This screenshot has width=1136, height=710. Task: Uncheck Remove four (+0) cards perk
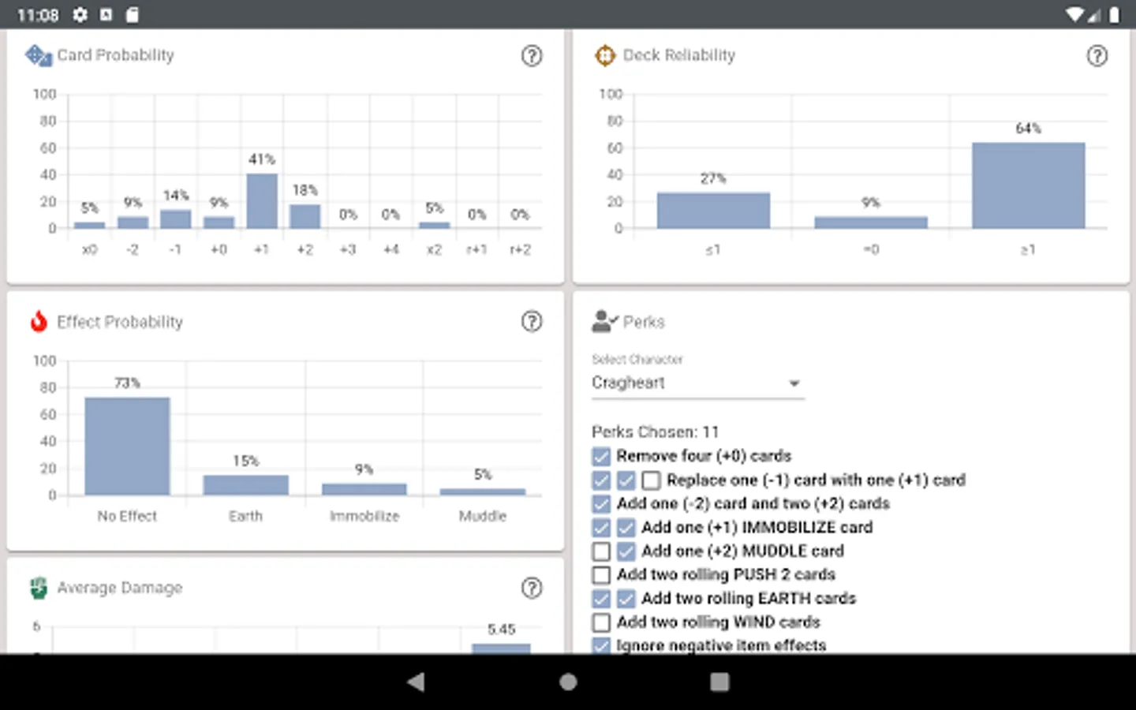coord(601,456)
